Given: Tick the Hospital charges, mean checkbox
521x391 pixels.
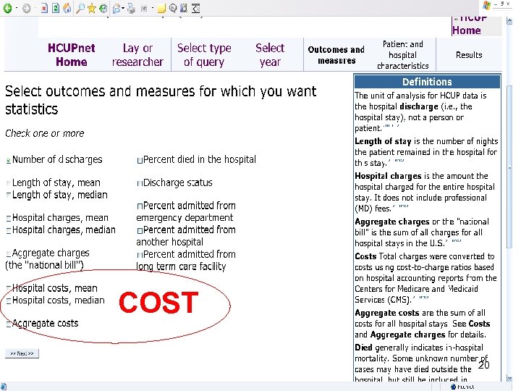Looking at the screenshot, I should (9, 219).
